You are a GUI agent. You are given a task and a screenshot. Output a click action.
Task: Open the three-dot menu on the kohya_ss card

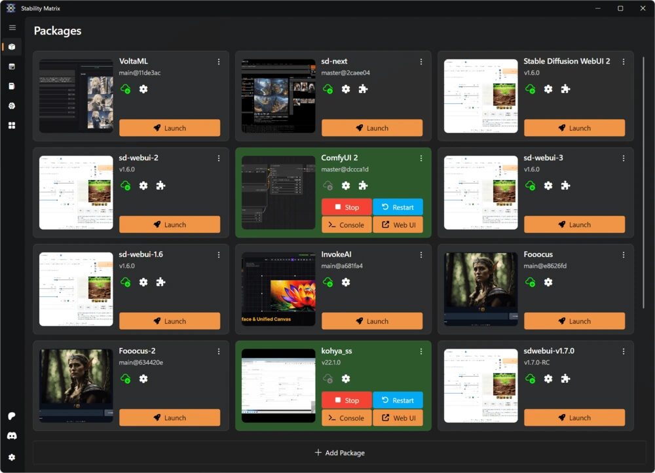click(x=421, y=351)
